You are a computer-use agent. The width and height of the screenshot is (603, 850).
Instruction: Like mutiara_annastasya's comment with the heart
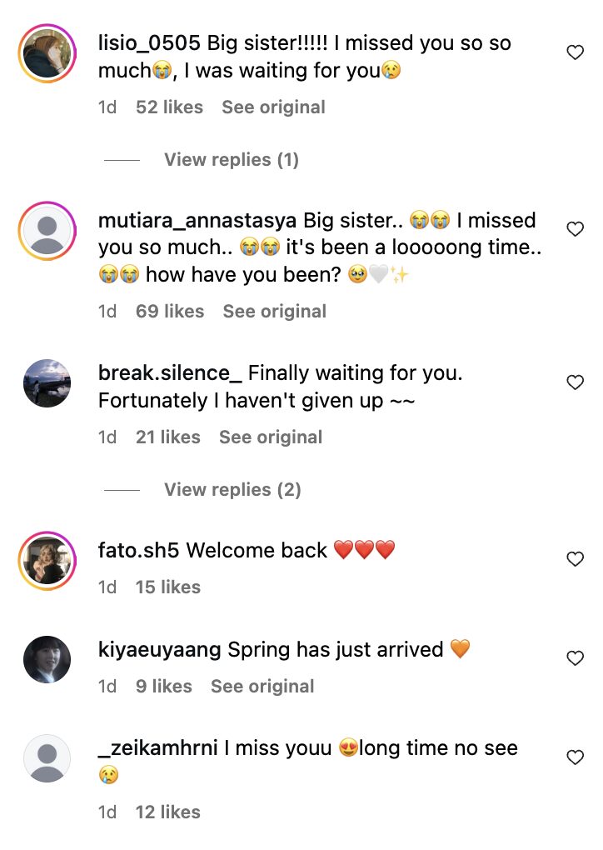[575, 228]
